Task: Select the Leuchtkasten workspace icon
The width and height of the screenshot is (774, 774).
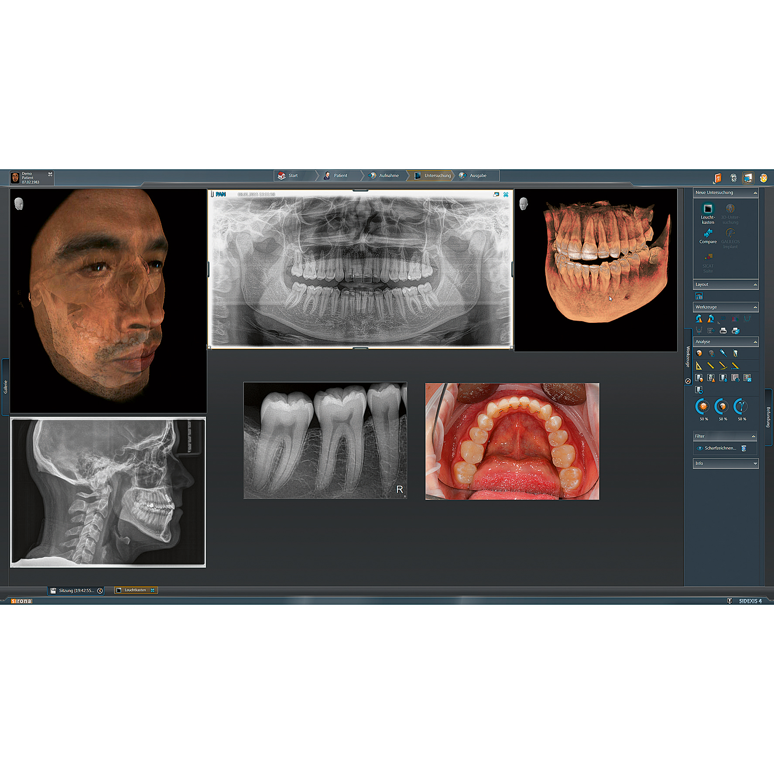Action: click(708, 209)
